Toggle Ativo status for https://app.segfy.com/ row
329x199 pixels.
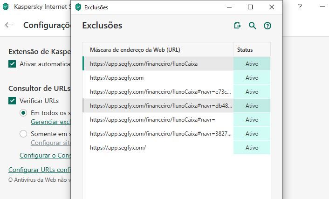tap(252, 148)
